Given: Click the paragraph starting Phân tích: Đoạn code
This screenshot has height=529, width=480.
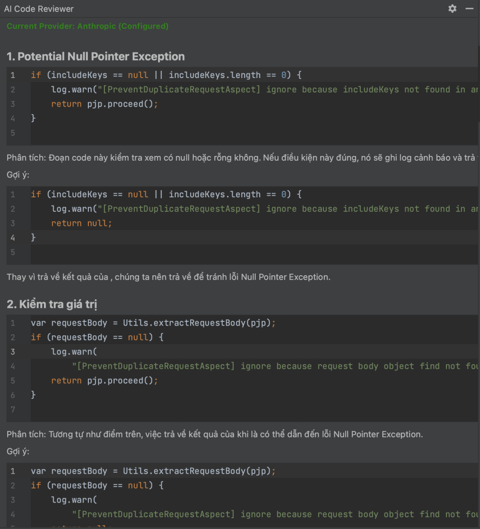Looking at the screenshot, I should [x=241, y=158].
